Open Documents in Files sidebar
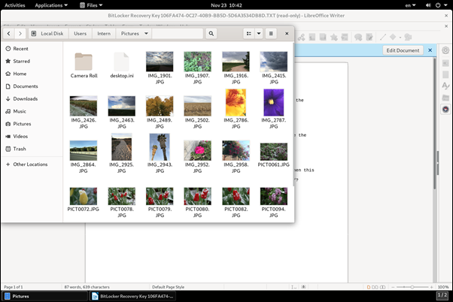Image resolution: width=453 pixels, height=302 pixels. [32, 86]
